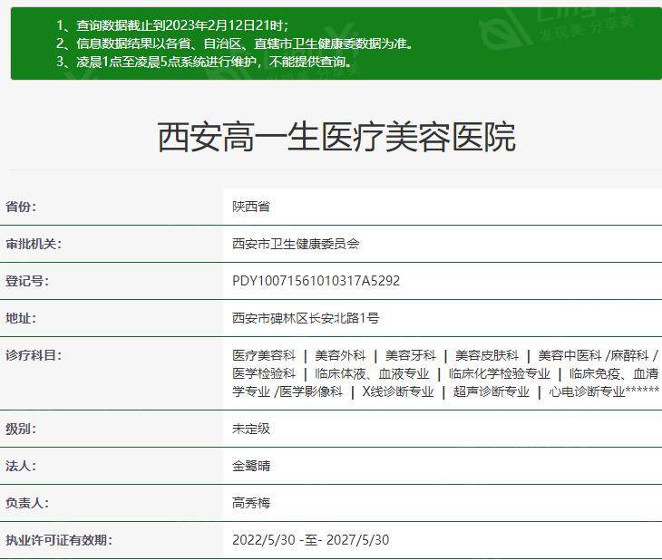Viewport: 662px width, 560px height.
Task: Click 美容外科 in department list
Action: (x=340, y=355)
